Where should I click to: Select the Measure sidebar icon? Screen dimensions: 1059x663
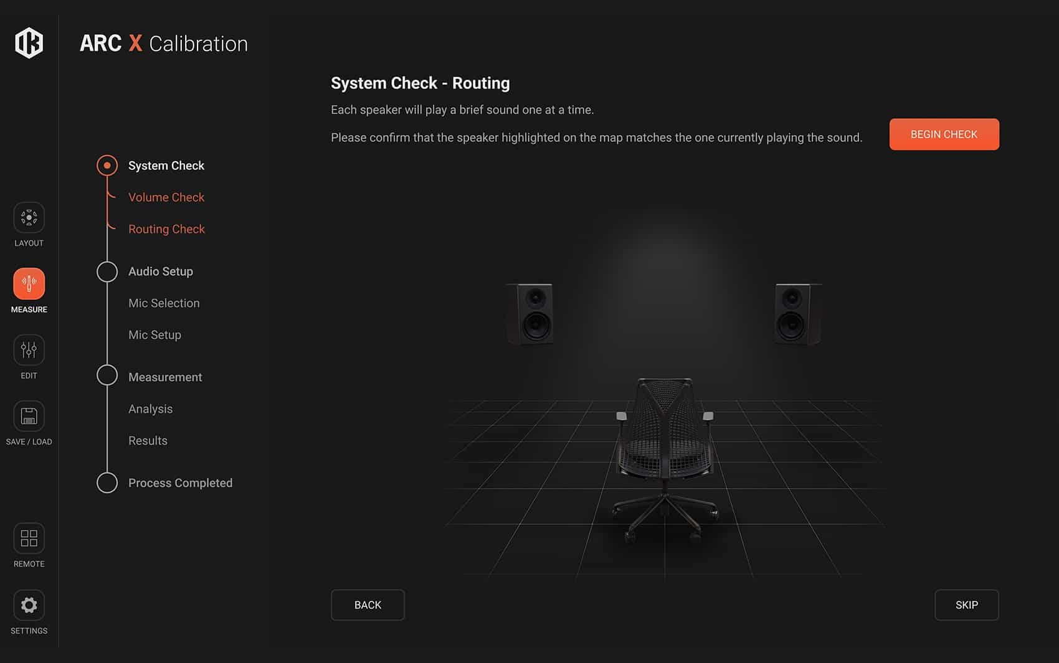click(29, 284)
